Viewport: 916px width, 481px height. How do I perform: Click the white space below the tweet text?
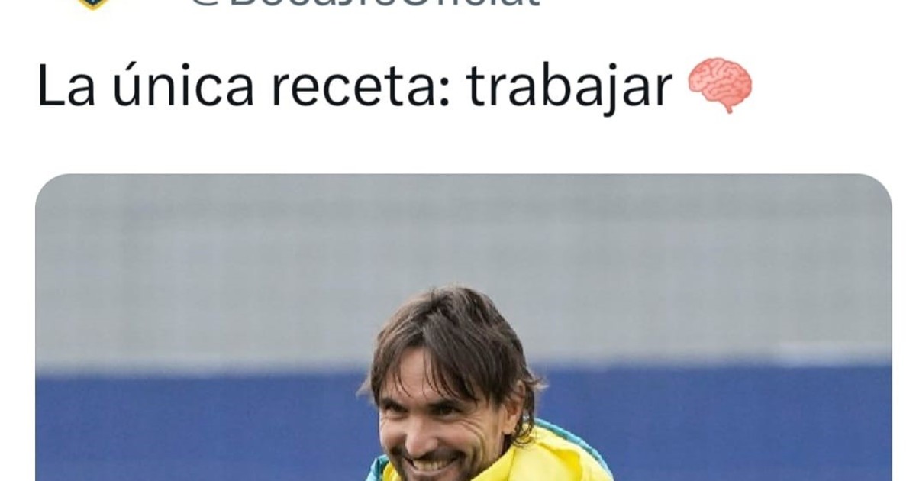click(458, 145)
